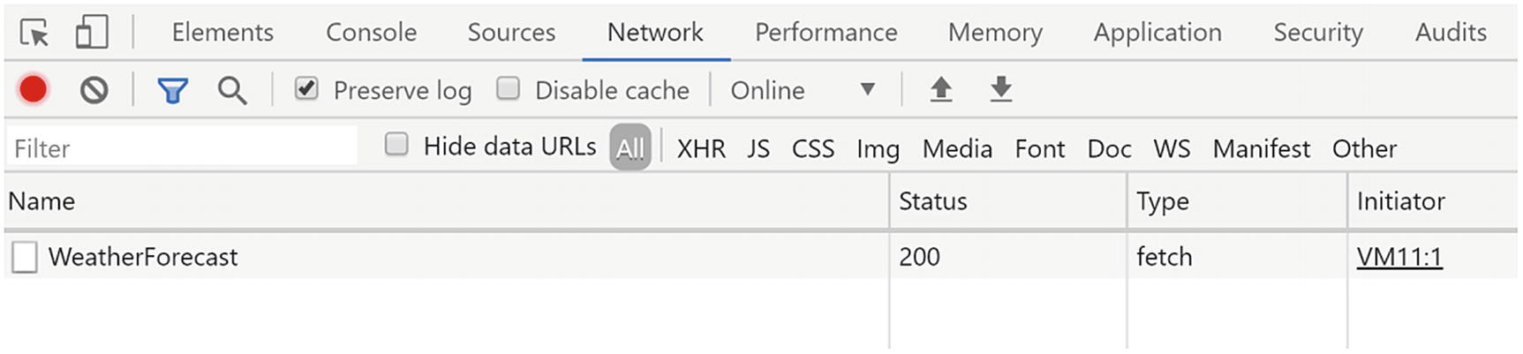Screen dimensions: 1523x354
Task: Open the Online throttling dropdown
Action: pos(803,90)
